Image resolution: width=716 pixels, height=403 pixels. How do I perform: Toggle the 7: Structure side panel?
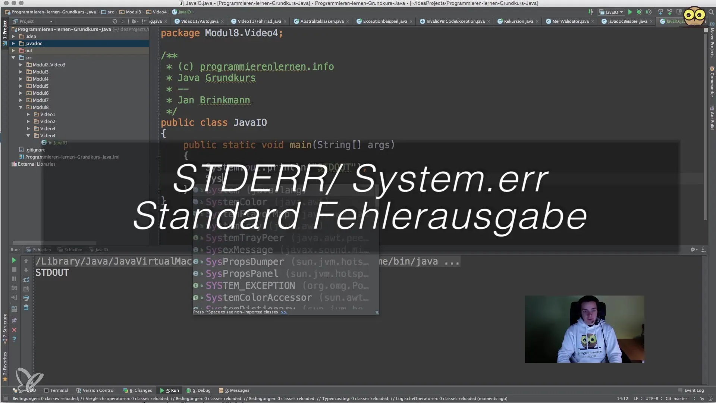coord(5,328)
